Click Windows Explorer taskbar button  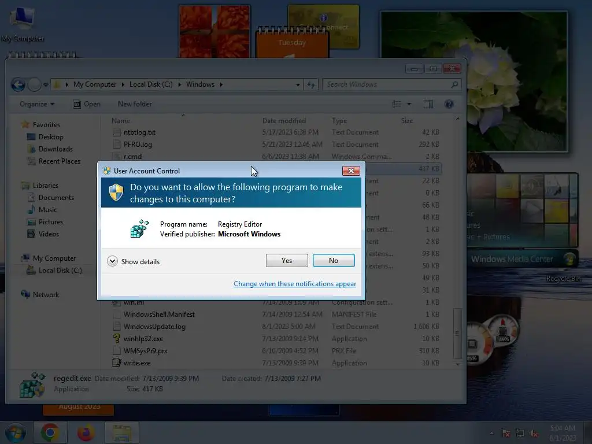pos(121,433)
